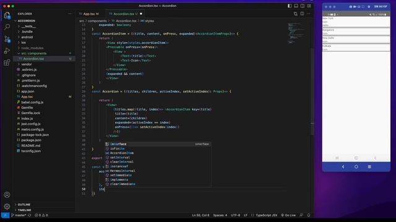Expand the node_modules folder
This screenshot has width=396, height=222.
click(x=32, y=48)
